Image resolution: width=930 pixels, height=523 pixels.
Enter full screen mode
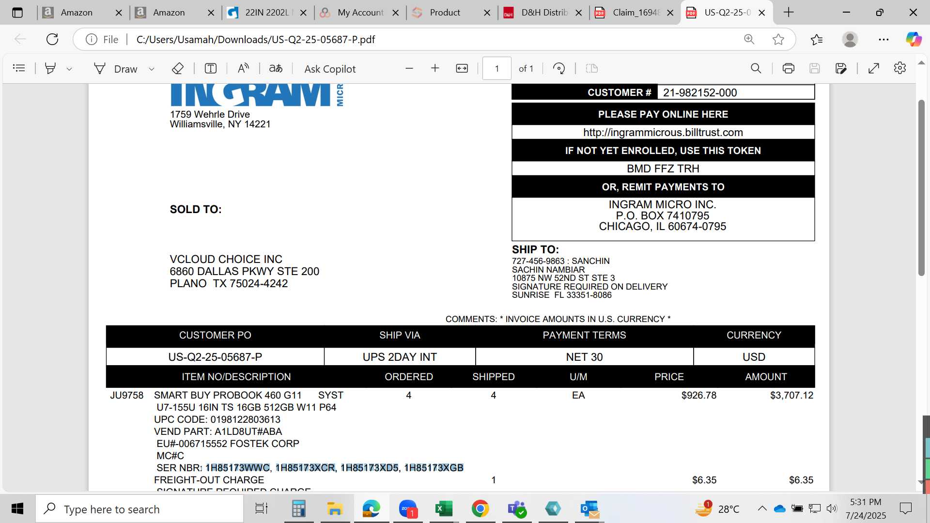[874, 68]
